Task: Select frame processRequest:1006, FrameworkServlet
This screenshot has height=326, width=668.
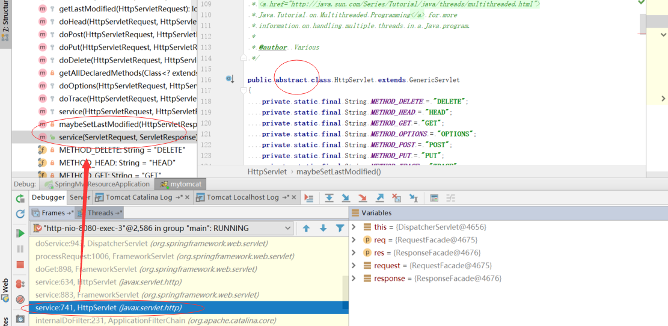Action: (189, 257)
